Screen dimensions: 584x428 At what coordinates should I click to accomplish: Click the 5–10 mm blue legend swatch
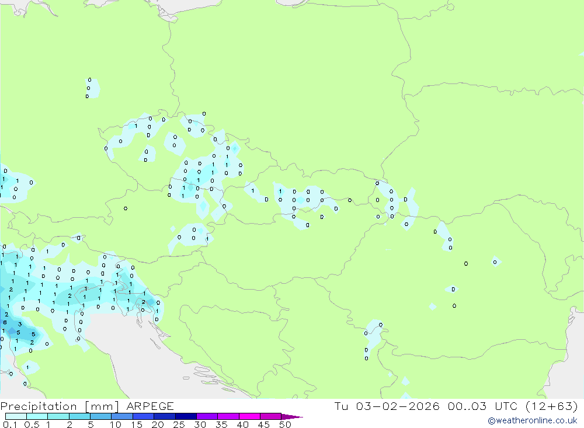tap(101, 416)
